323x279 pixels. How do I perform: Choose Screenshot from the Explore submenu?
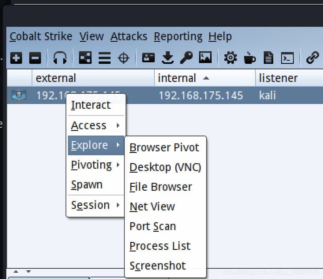[165, 266]
